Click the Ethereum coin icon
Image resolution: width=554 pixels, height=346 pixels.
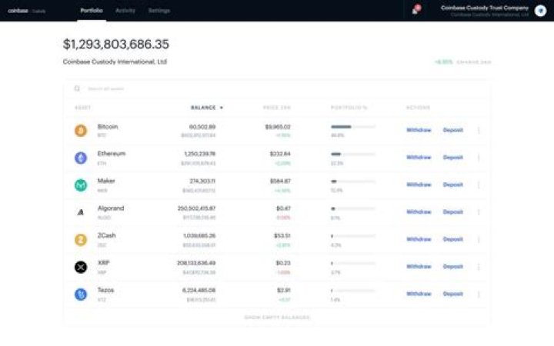(81, 158)
